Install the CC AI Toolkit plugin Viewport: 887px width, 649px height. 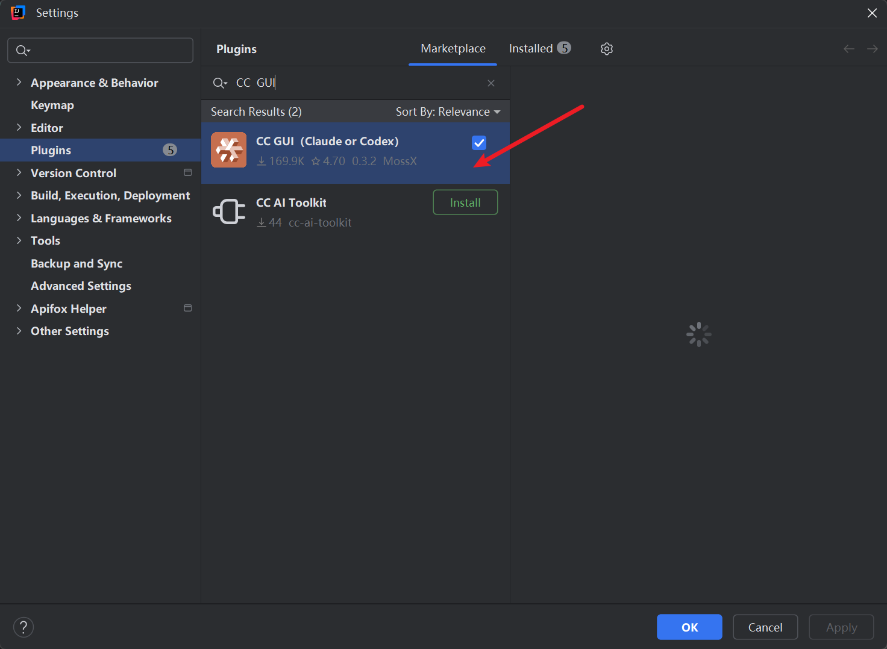click(465, 202)
